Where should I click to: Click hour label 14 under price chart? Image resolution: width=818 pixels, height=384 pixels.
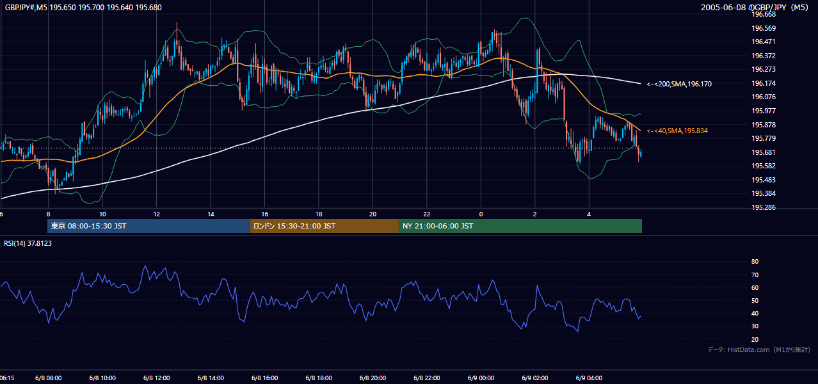click(211, 214)
